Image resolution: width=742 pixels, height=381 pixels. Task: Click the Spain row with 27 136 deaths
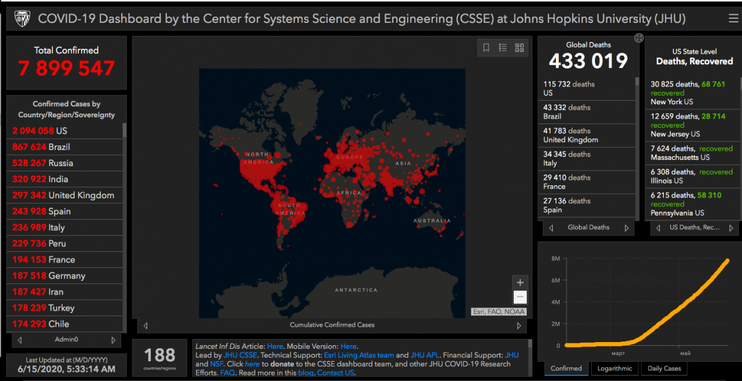(x=587, y=206)
